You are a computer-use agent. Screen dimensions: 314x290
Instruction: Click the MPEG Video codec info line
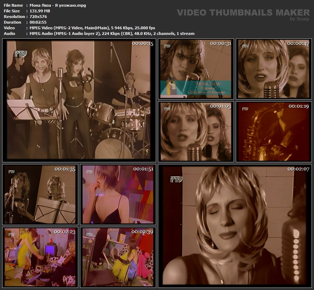(91, 28)
